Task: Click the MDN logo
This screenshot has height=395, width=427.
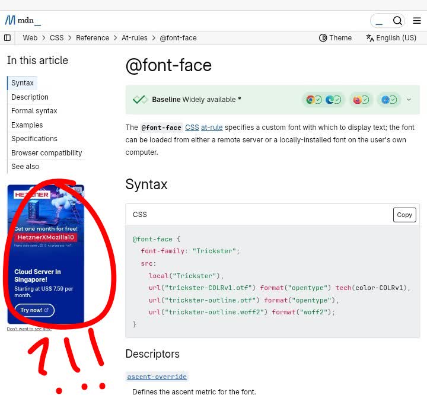Action: (23, 20)
